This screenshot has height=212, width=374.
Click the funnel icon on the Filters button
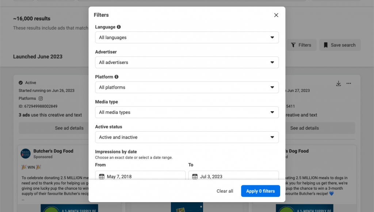294,45
